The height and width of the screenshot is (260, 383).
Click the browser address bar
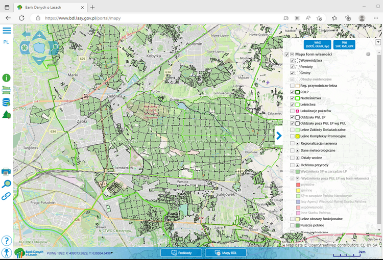point(153,18)
